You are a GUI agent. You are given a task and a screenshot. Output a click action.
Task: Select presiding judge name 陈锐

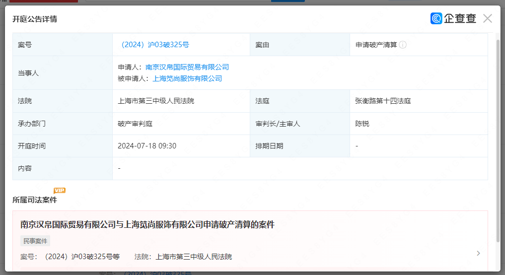point(362,124)
